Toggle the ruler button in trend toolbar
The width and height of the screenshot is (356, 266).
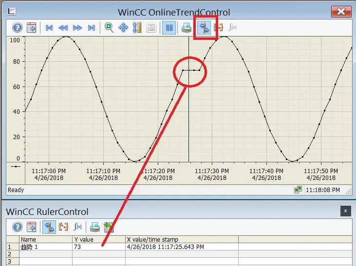tap(204, 28)
